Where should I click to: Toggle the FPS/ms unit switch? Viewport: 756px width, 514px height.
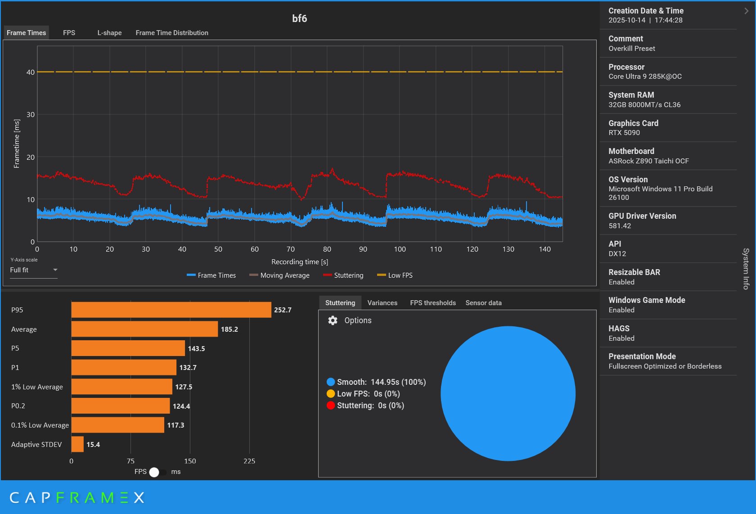(157, 472)
